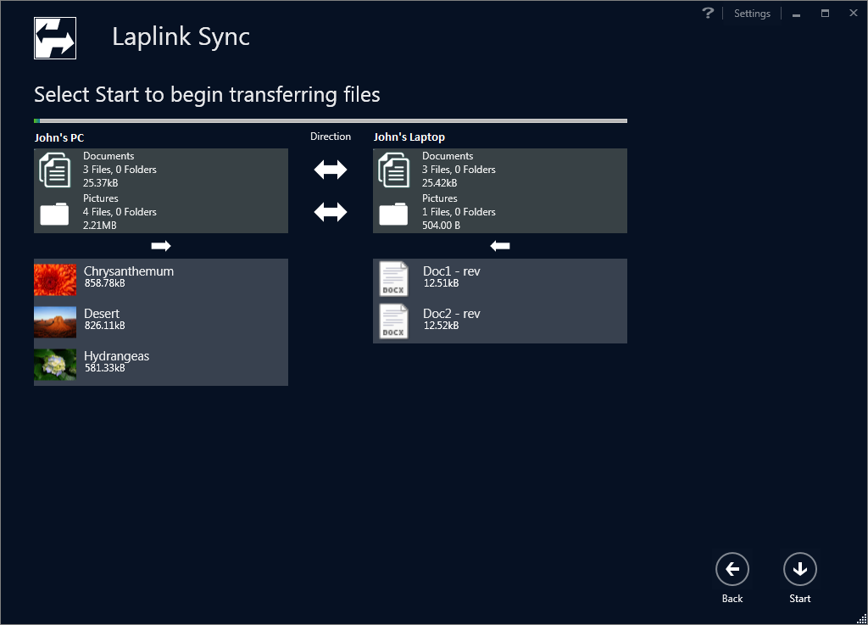The height and width of the screenshot is (625, 868).
Task: Close the Laplink Sync window
Action: [853, 13]
